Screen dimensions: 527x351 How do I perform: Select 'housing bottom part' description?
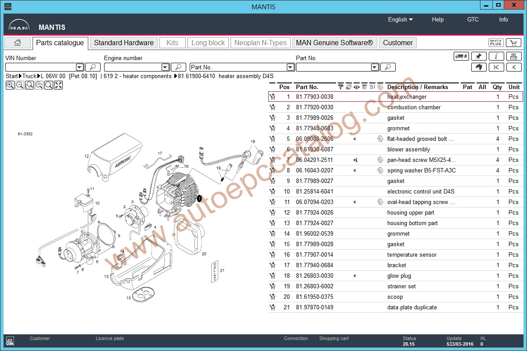(x=412, y=223)
